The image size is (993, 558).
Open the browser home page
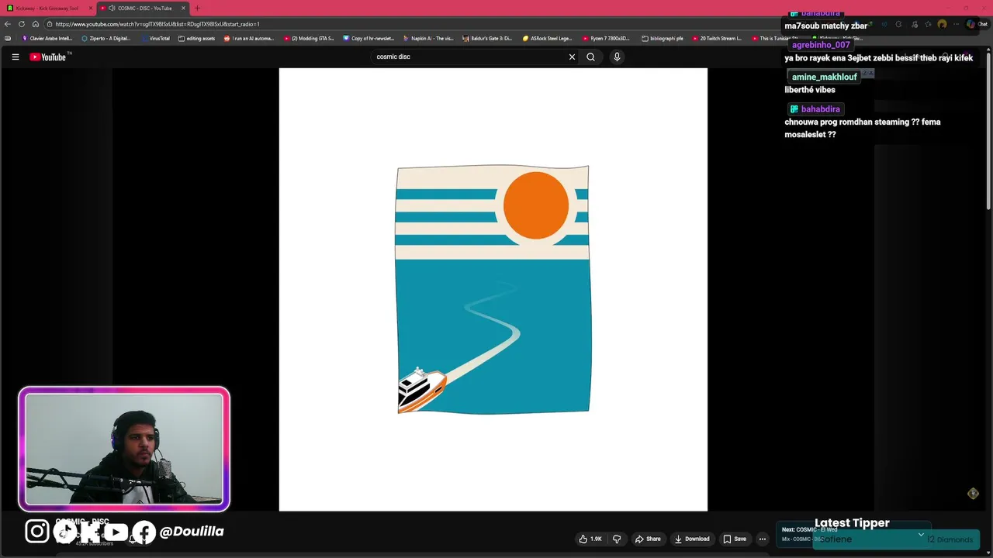pyautogui.click(x=36, y=24)
